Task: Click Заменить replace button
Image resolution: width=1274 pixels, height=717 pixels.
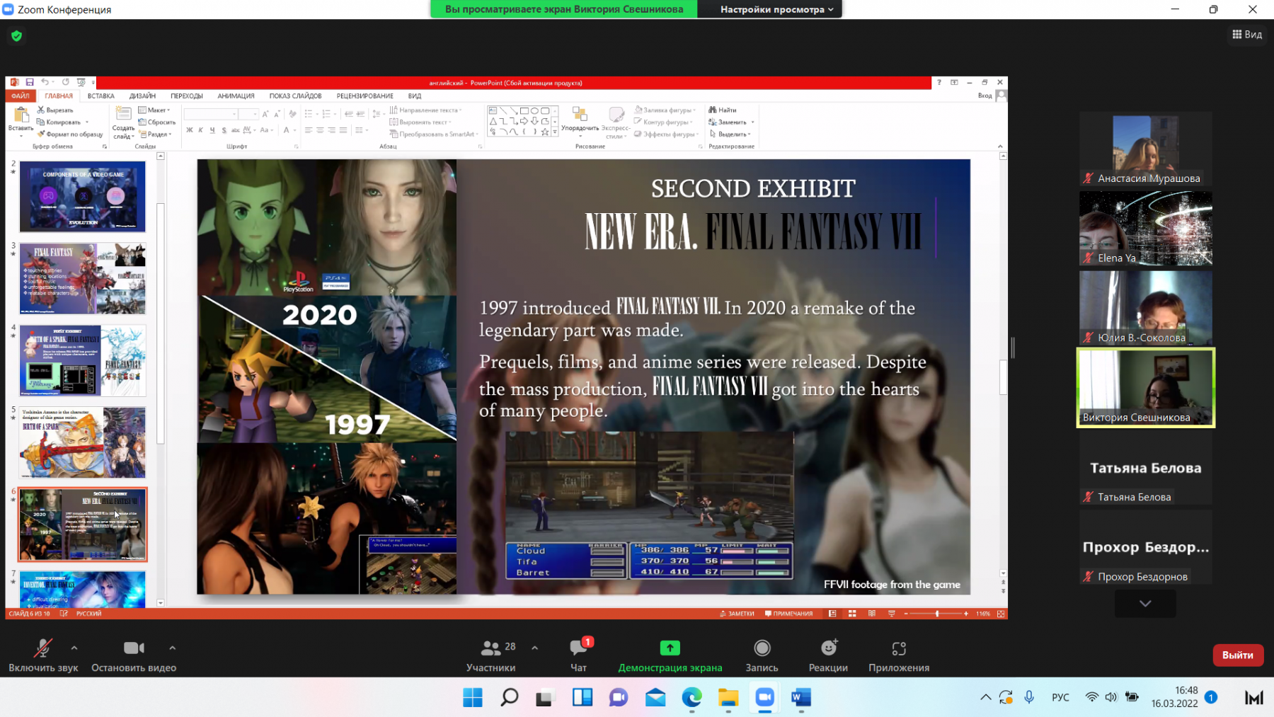Action: [732, 122]
